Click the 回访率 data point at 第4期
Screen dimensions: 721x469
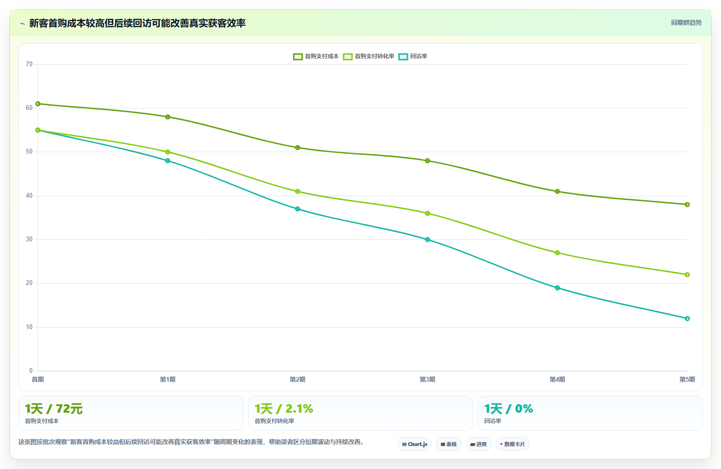pos(557,288)
